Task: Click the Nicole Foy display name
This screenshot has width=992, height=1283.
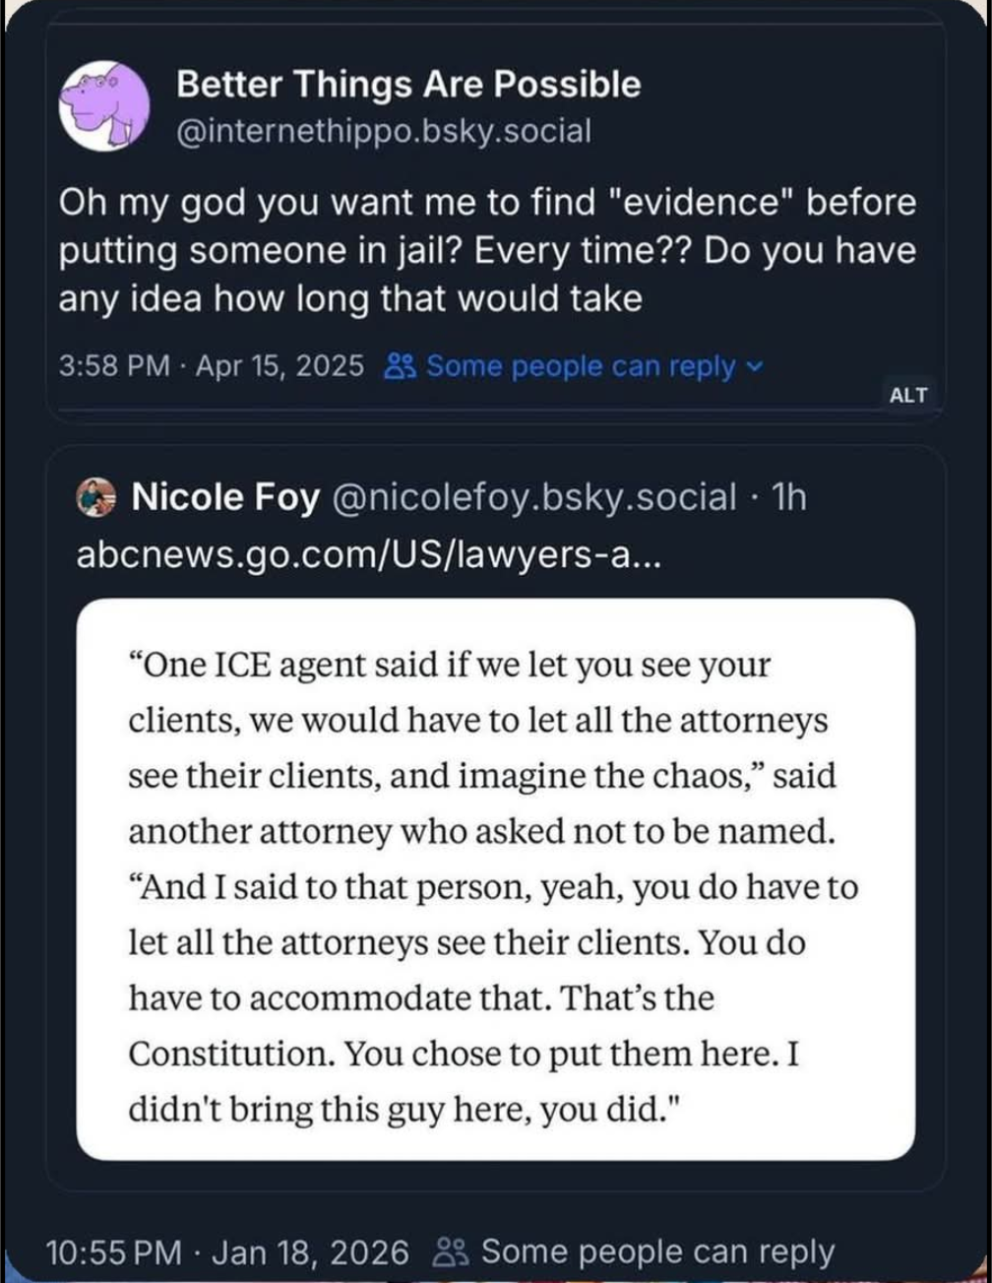Action: tap(225, 498)
